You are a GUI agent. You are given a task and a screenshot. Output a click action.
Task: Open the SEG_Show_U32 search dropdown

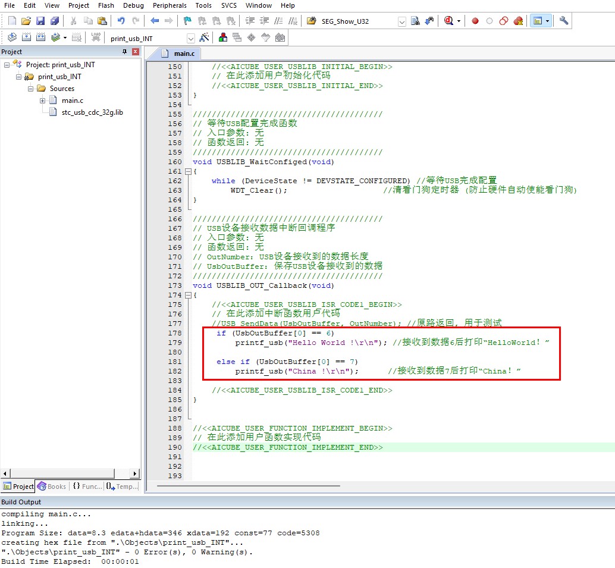401,21
